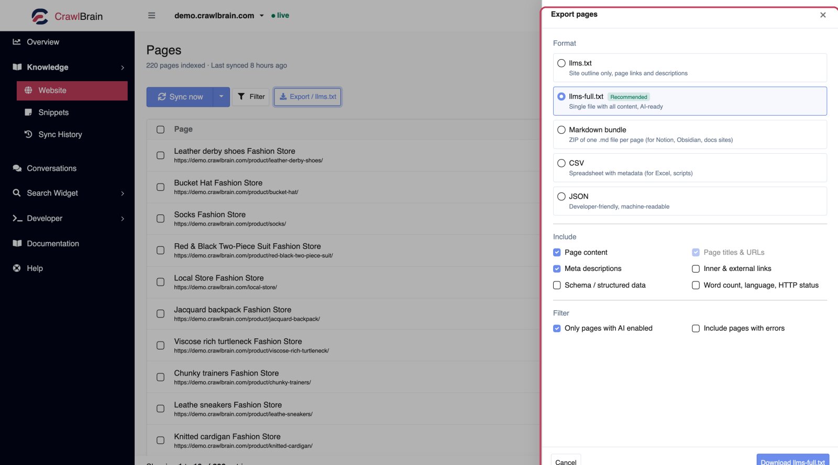The height and width of the screenshot is (465, 838).
Task: Close the Export pages panel
Action: [823, 15]
